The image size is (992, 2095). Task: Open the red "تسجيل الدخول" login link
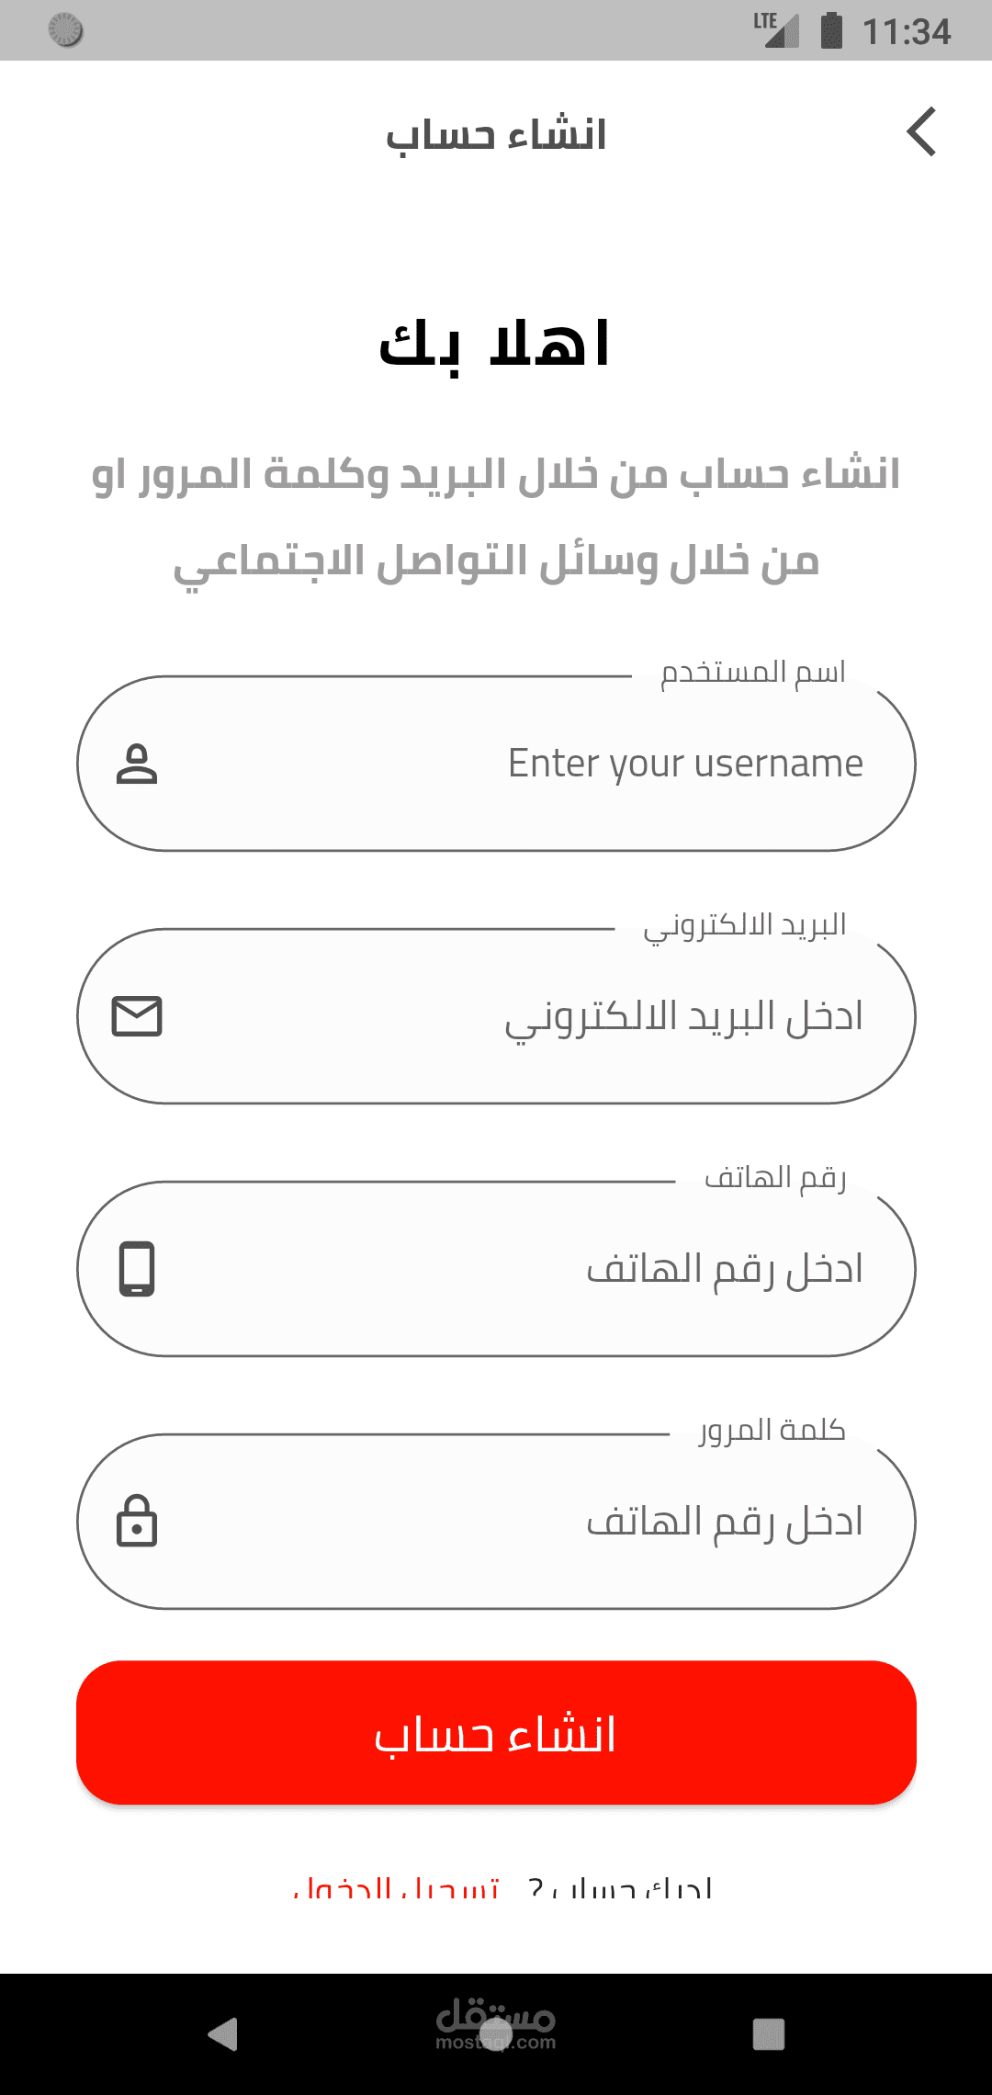pos(396,1891)
